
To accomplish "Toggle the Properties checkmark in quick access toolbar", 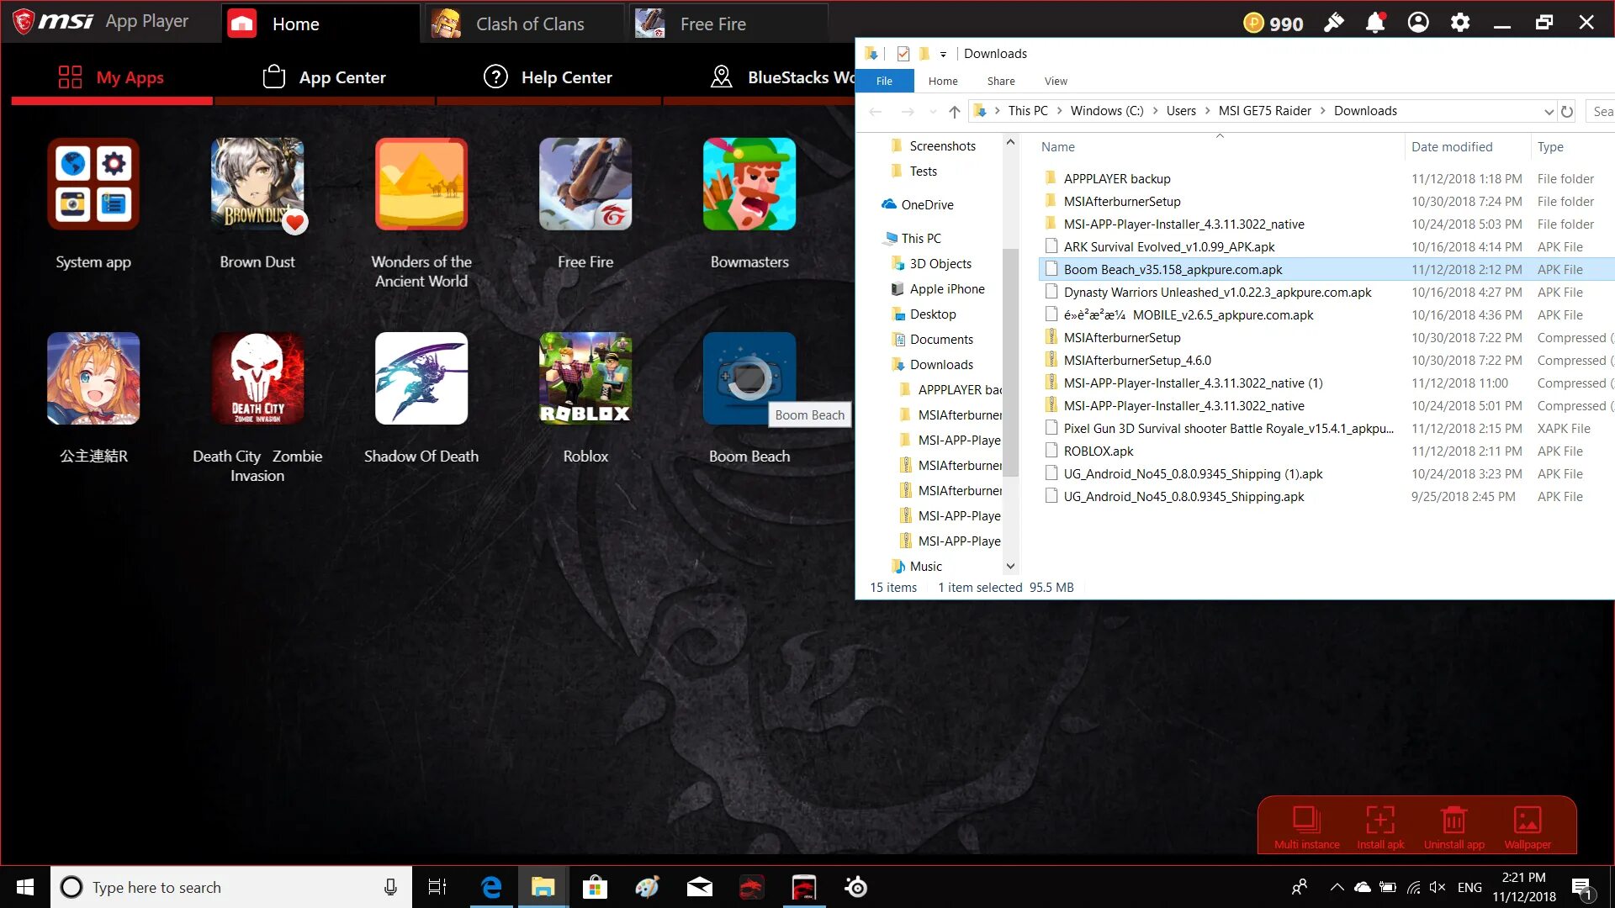I will 903,54.
